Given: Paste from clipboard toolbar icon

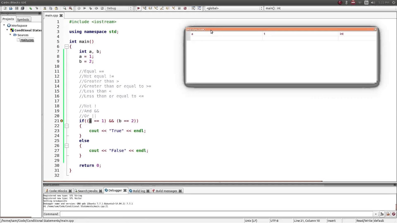Looking at the screenshot, I should [x=56, y=8].
